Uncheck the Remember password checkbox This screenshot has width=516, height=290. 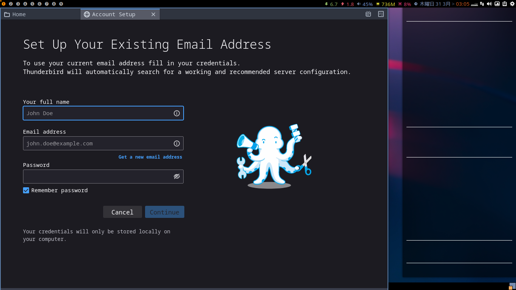[26, 190]
